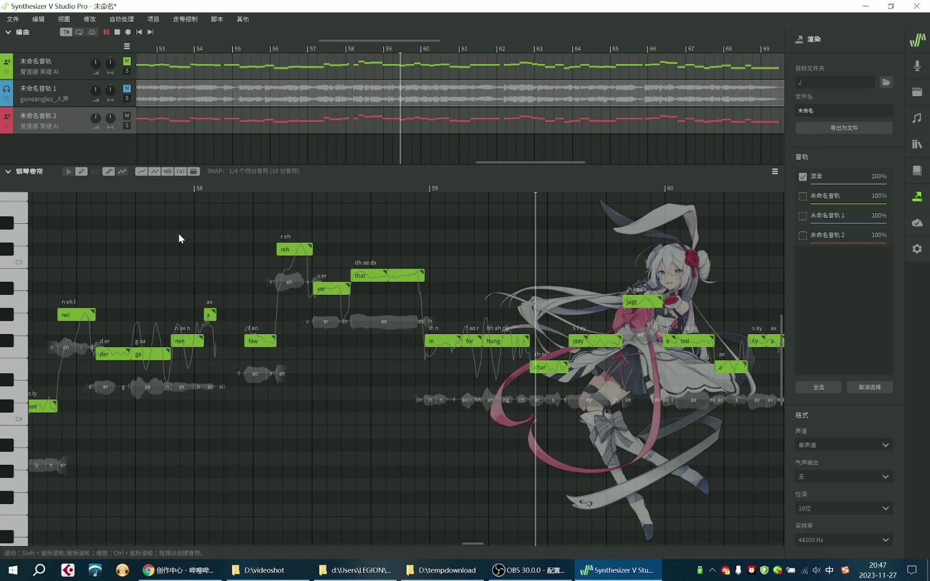Open the 位深 bit depth dropdown
930x581 pixels.
844,508
